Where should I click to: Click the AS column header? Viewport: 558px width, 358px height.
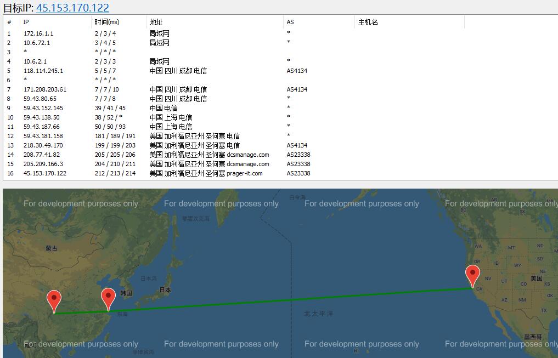[319, 22]
